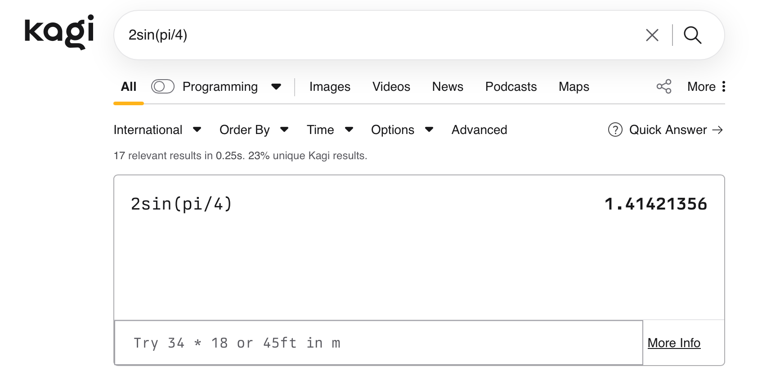Image resolution: width=780 pixels, height=384 pixels.
Task: Click the share icon
Action: [x=663, y=86]
